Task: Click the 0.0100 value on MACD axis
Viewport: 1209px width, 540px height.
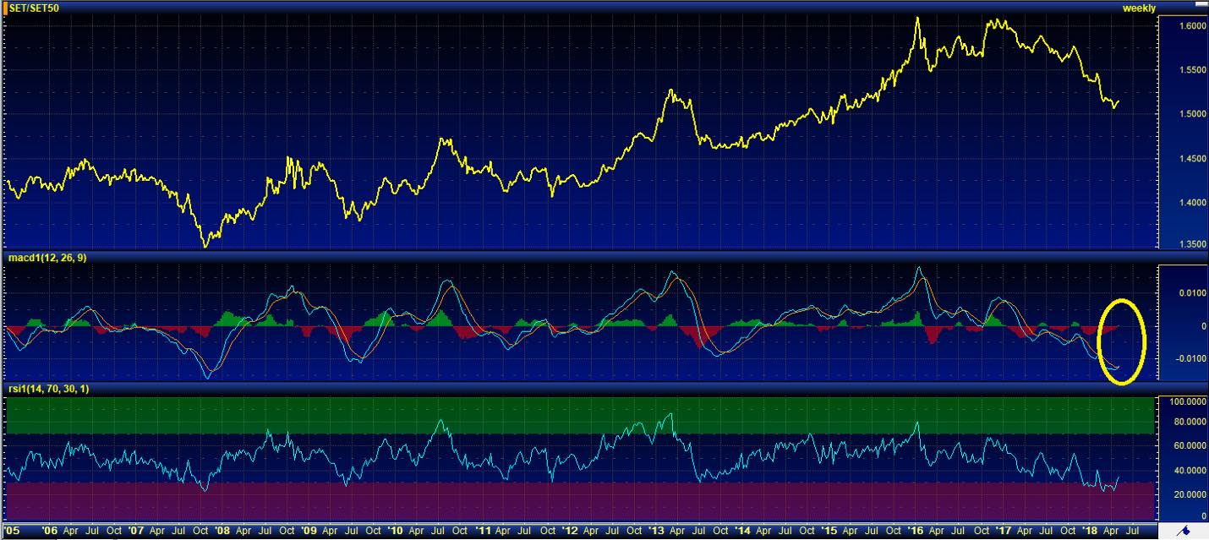Action: (1180, 293)
